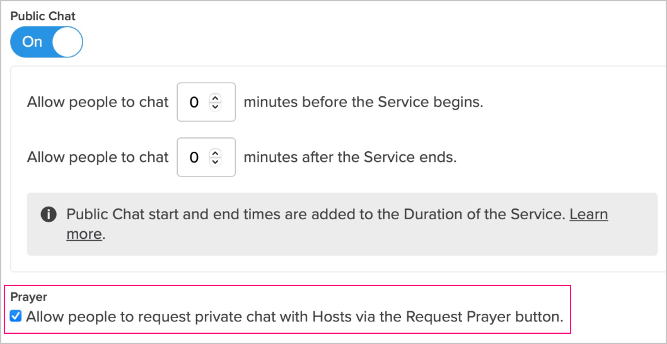Decrease minutes after the Service ends
667x344 pixels.
[x=215, y=161]
